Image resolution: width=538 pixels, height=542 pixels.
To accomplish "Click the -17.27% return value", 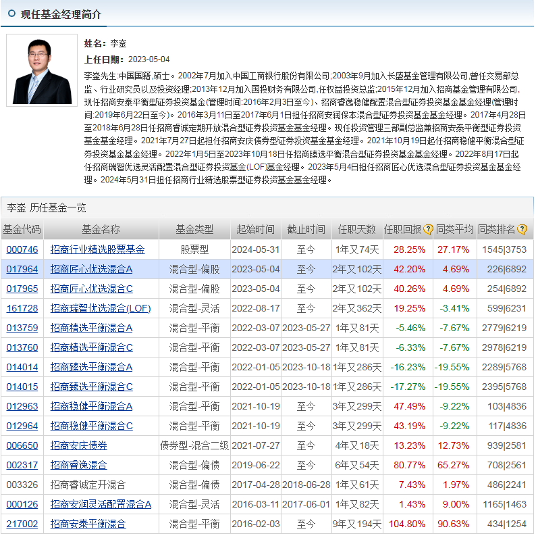I will coord(408,387).
